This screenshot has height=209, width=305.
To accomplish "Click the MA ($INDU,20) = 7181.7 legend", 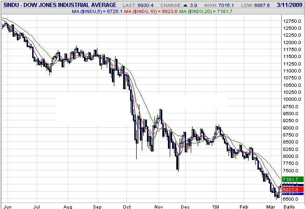I will (206, 12).
